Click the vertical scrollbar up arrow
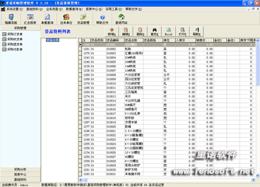This screenshot has height=187, width=260. coord(258,40)
